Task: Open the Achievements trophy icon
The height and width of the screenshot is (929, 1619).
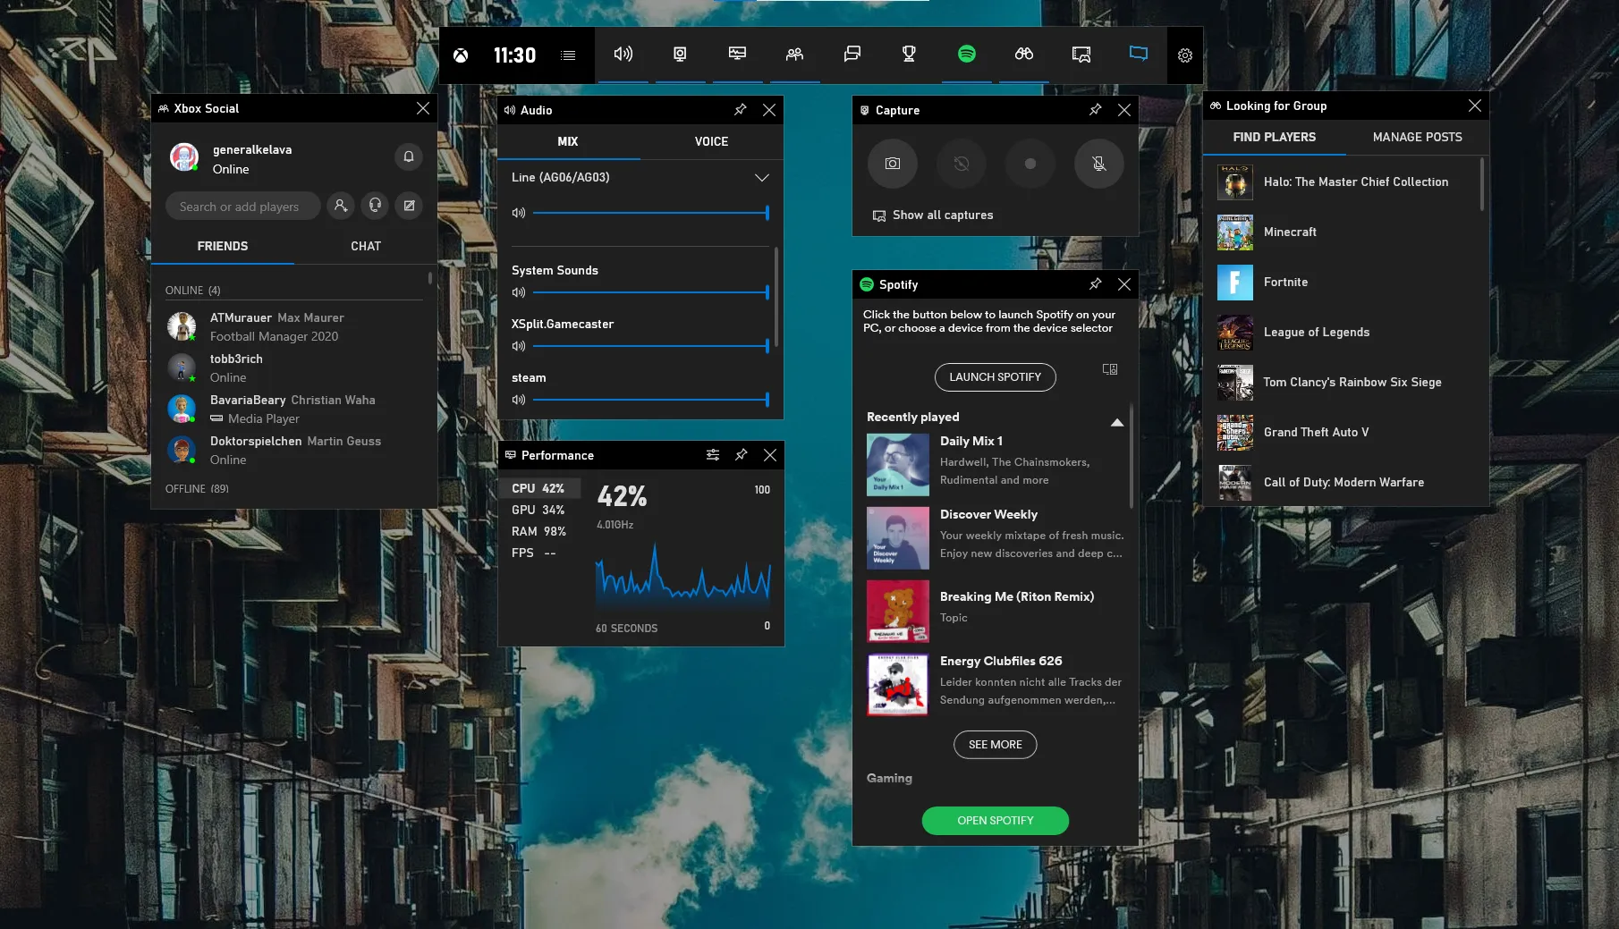Action: [910, 55]
